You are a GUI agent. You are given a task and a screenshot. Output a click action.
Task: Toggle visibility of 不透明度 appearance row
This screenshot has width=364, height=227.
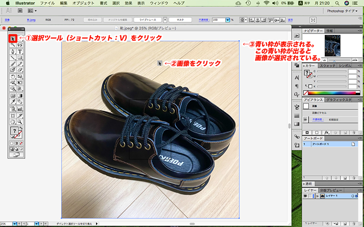[x=305, y=119]
